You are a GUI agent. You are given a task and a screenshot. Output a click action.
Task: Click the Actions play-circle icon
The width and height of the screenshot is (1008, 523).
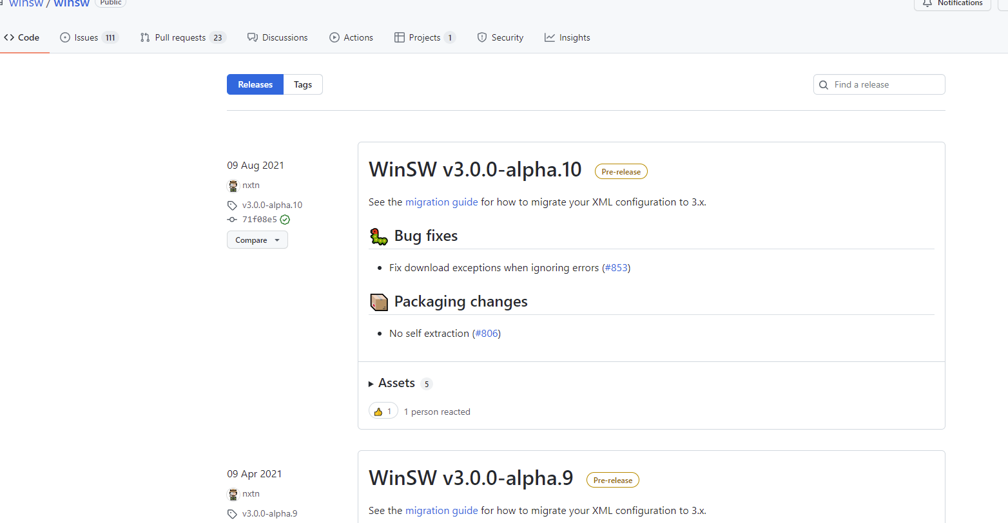(x=334, y=37)
